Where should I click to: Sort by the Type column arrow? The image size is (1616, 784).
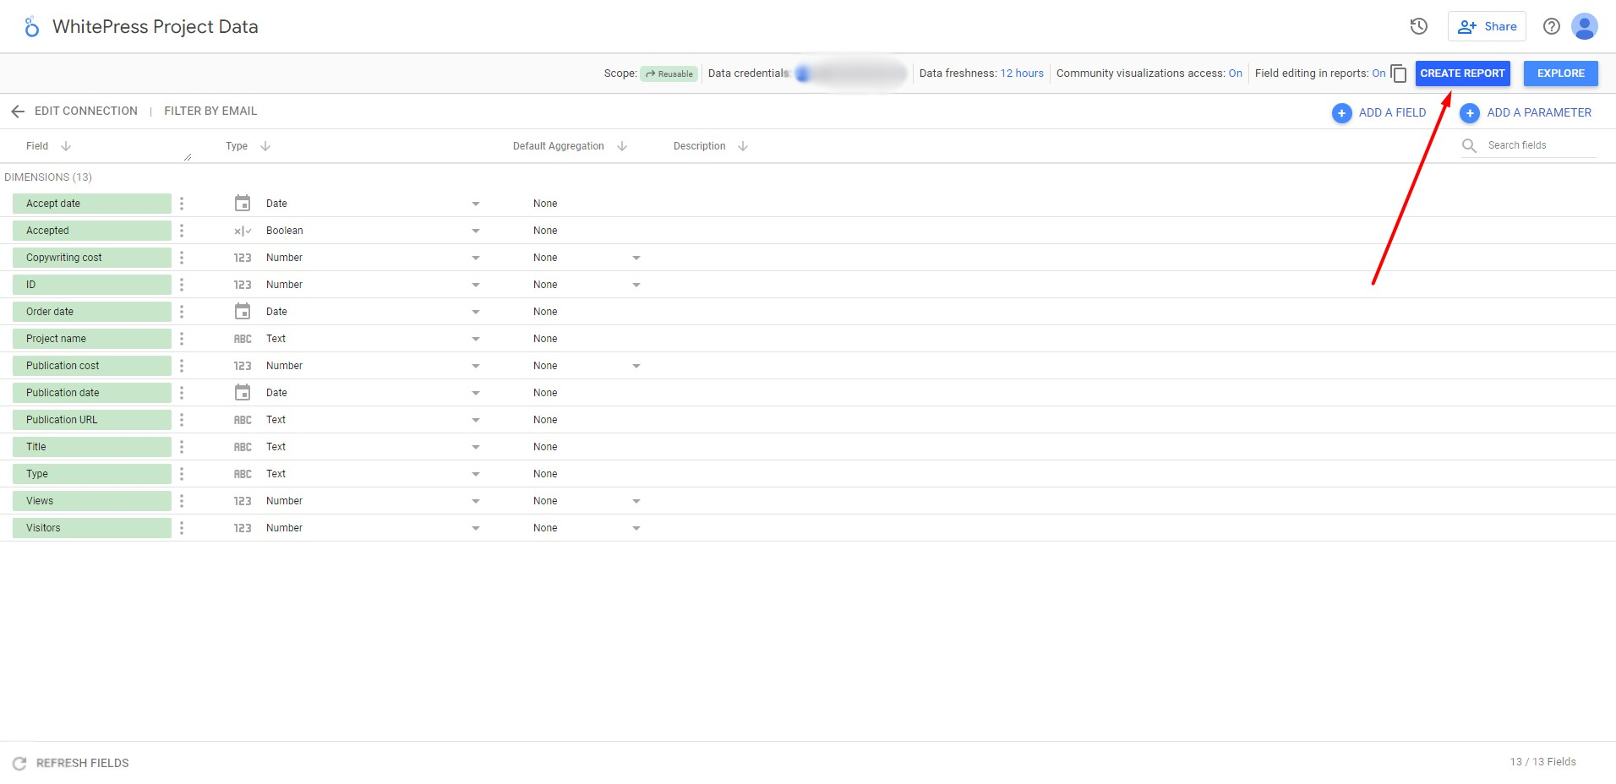click(265, 146)
